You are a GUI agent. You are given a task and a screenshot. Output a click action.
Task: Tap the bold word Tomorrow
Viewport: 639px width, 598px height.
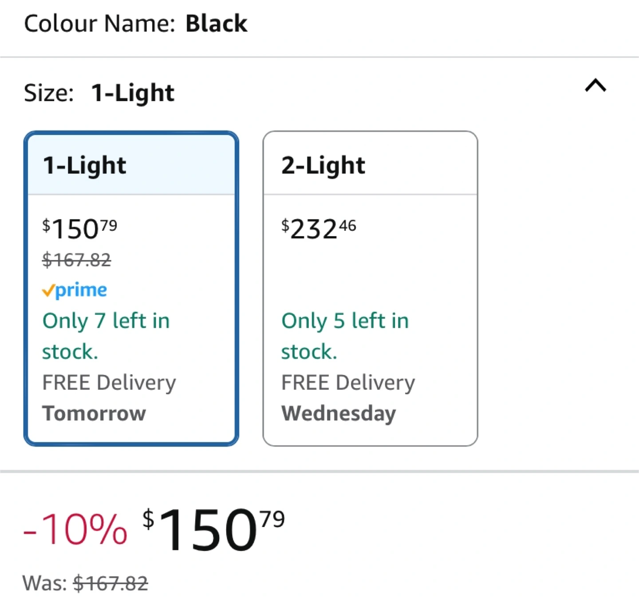point(94,413)
